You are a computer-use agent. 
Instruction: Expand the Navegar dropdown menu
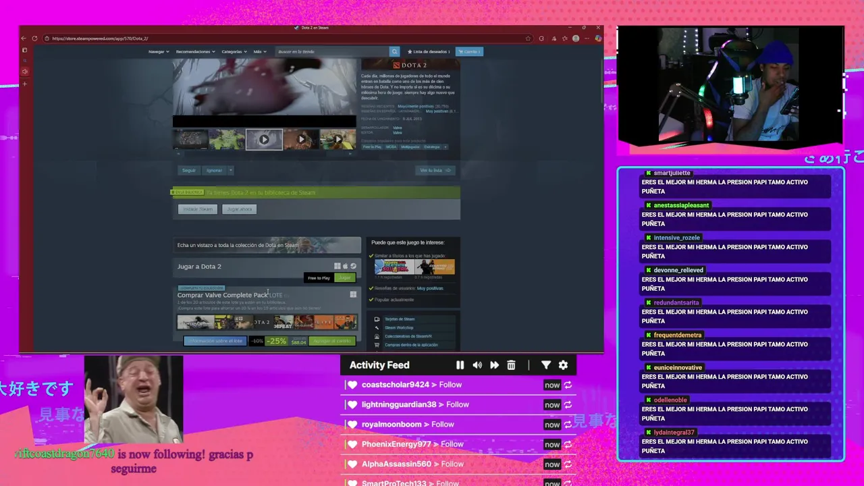159,51
